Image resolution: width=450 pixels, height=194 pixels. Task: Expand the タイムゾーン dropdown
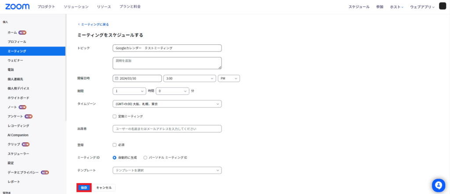(167, 104)
